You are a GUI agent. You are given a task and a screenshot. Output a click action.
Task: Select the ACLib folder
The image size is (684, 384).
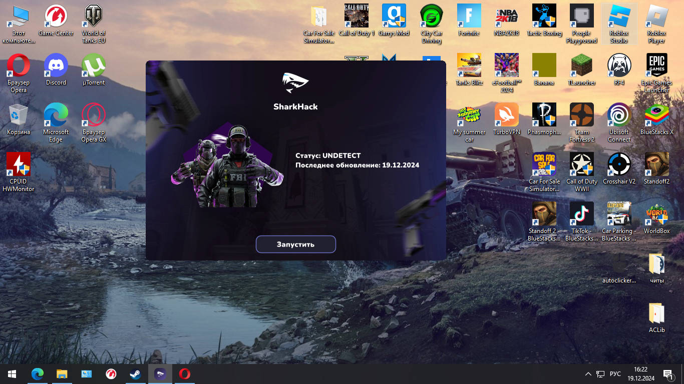click(657, 317)
